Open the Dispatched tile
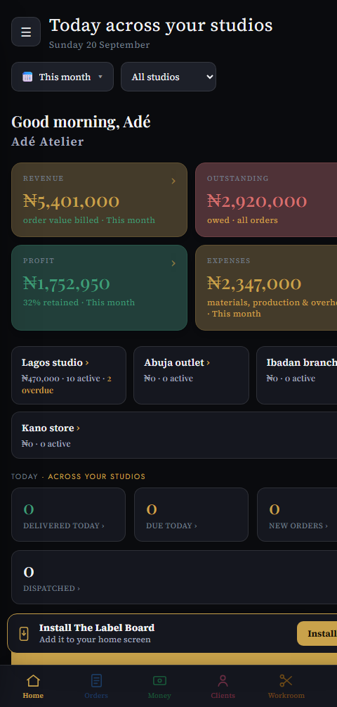The width and height of the screenshot is (337, 707). coord(174,577)
